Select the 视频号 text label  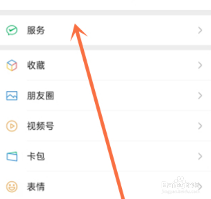[40, 126]
